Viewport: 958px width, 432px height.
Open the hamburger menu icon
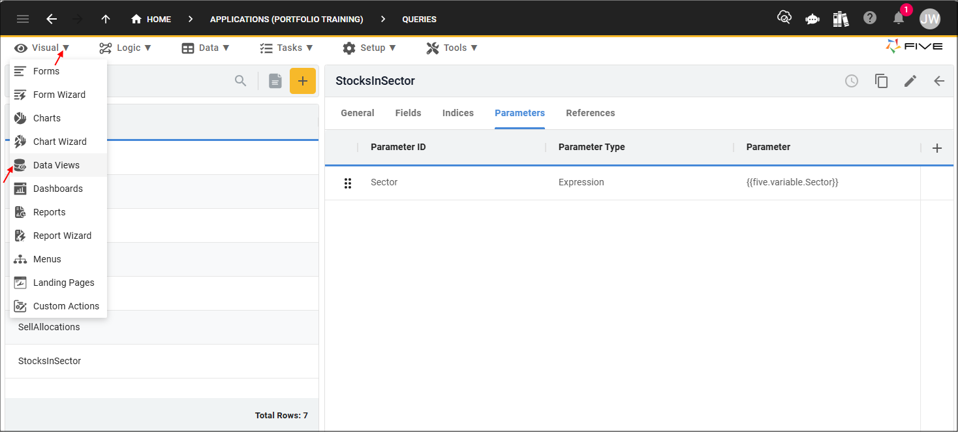pos(23,19)
